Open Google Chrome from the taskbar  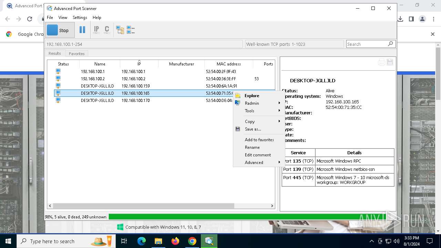point(192,241)
